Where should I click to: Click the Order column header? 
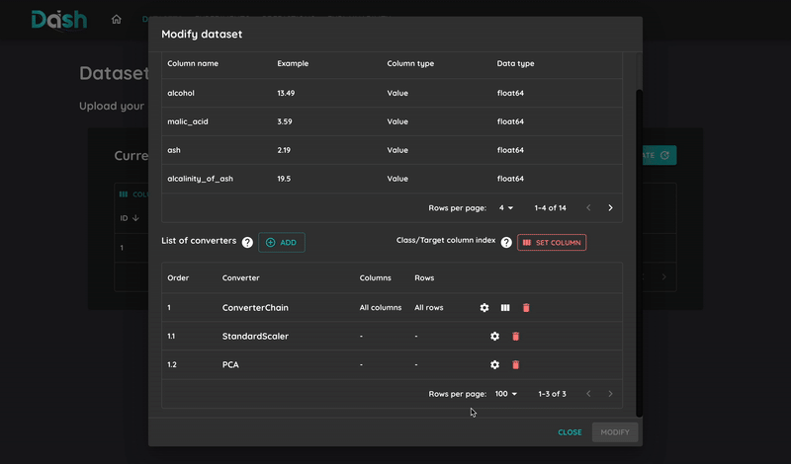pos(178,278)
